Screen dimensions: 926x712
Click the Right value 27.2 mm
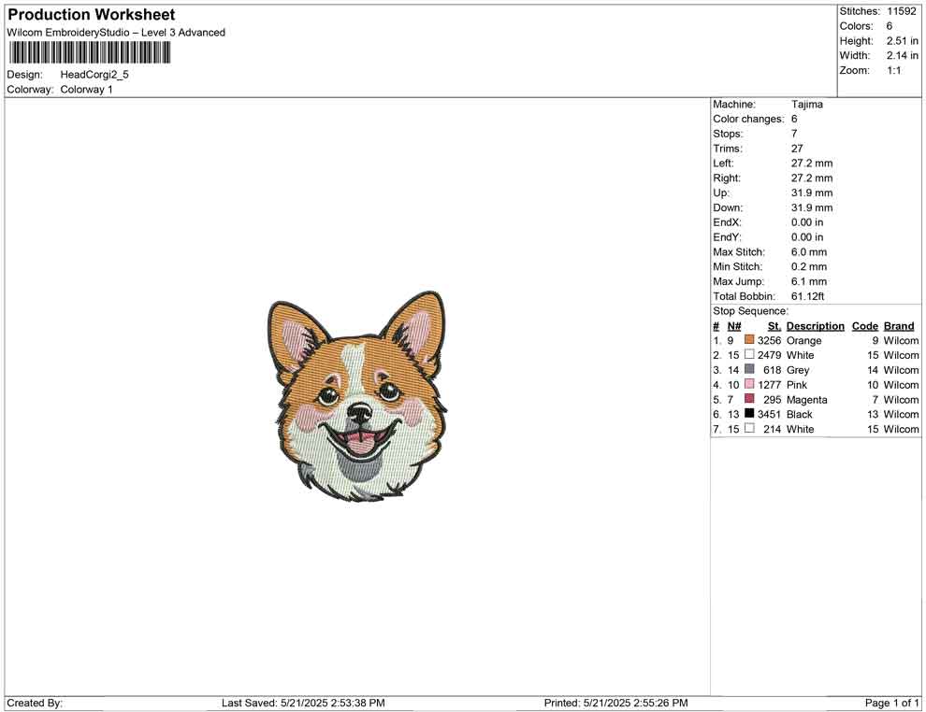(812, 178)
